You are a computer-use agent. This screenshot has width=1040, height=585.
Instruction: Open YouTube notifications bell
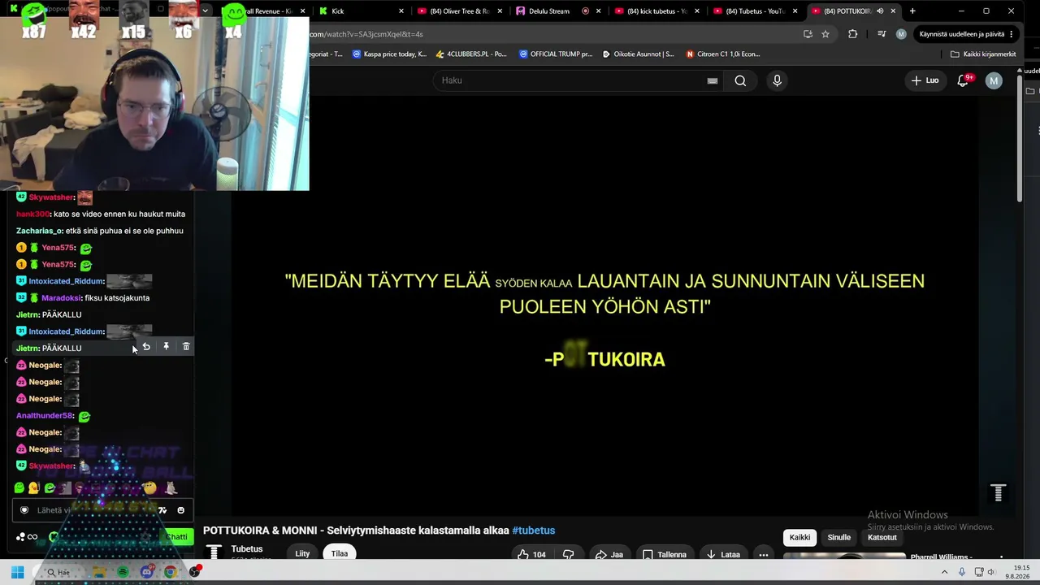coord(963,80)
